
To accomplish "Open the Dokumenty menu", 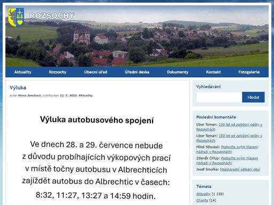I will (x=178, y=72).
